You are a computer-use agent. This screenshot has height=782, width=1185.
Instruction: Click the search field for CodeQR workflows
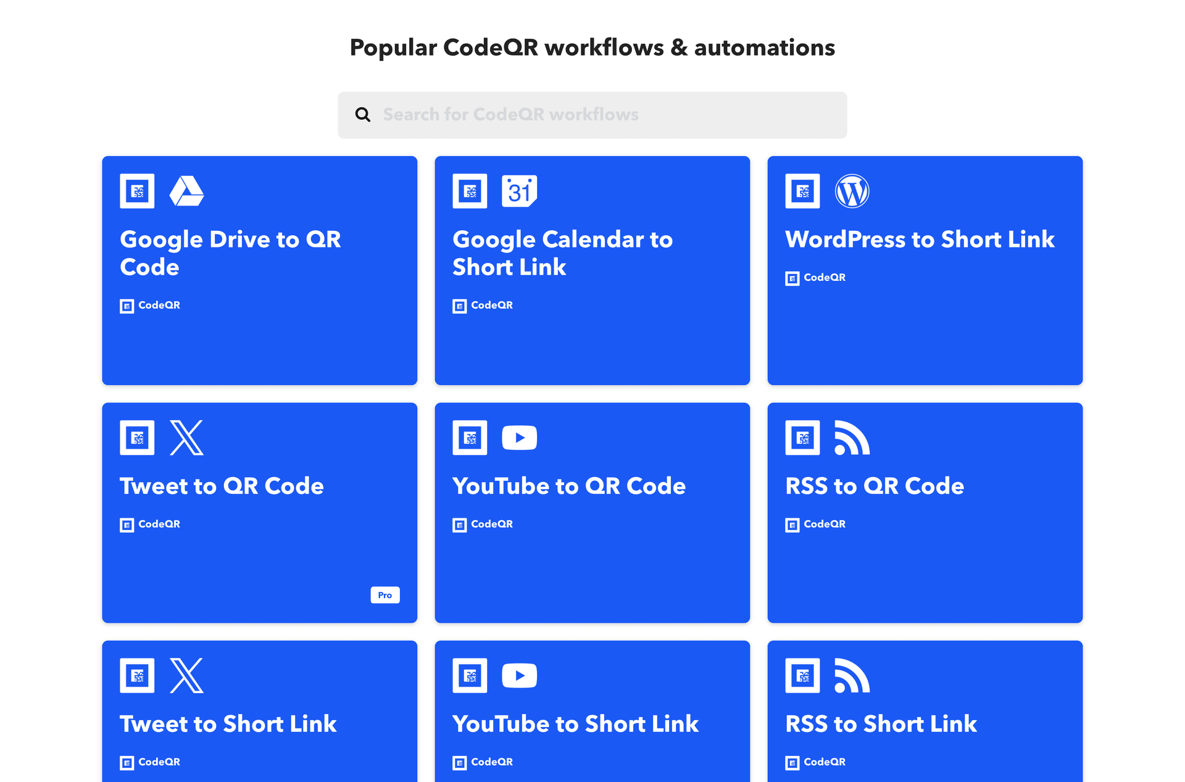592,114
